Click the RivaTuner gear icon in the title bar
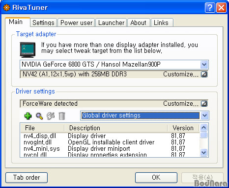 tap(6, 7)
